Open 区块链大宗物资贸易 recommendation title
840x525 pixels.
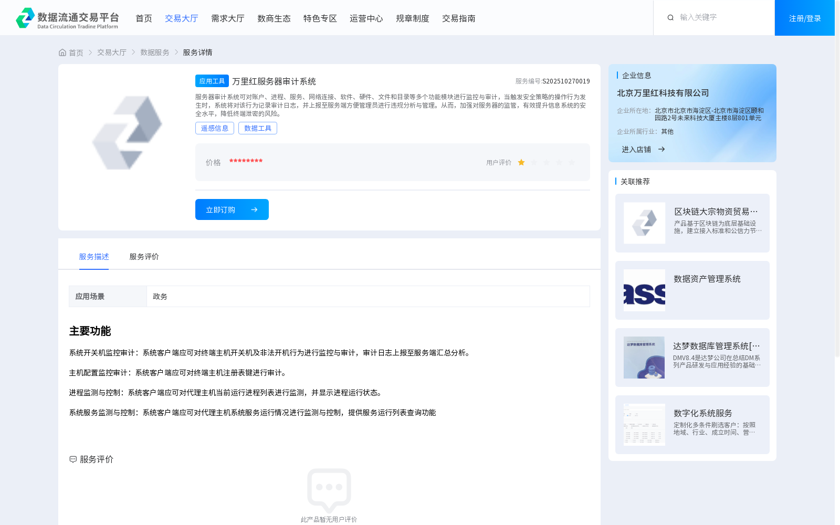(x=716, y=212)
